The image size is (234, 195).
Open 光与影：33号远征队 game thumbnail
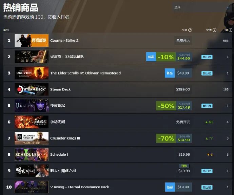(x=32, y=57)
